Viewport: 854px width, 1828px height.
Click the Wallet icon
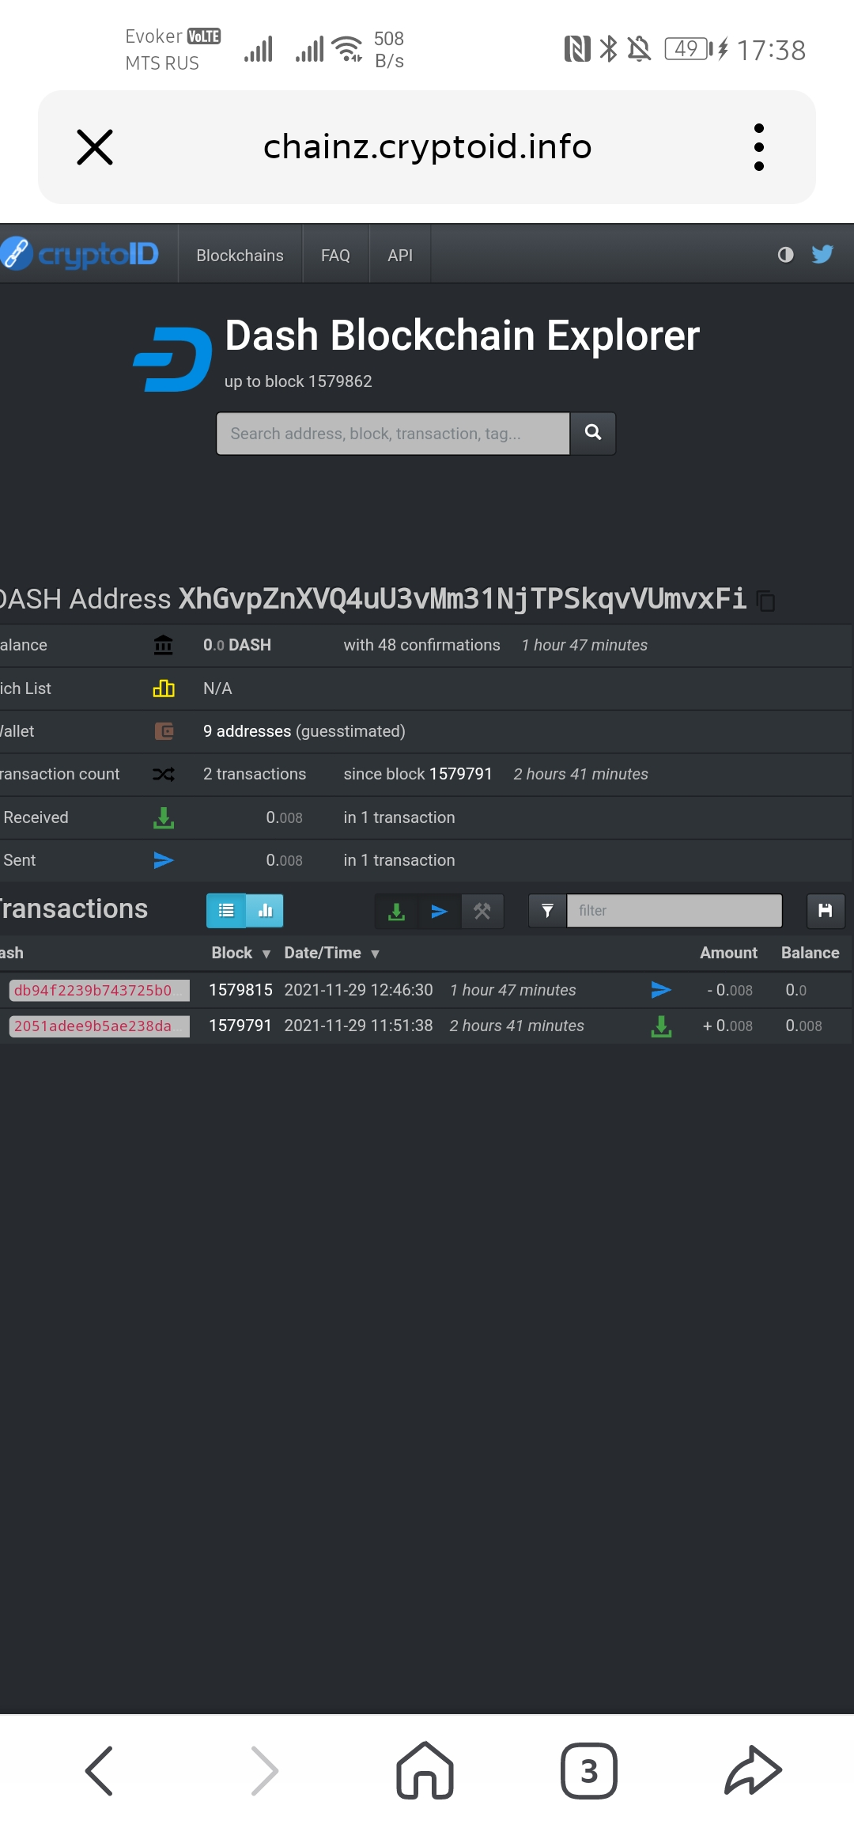coord(164,731)
